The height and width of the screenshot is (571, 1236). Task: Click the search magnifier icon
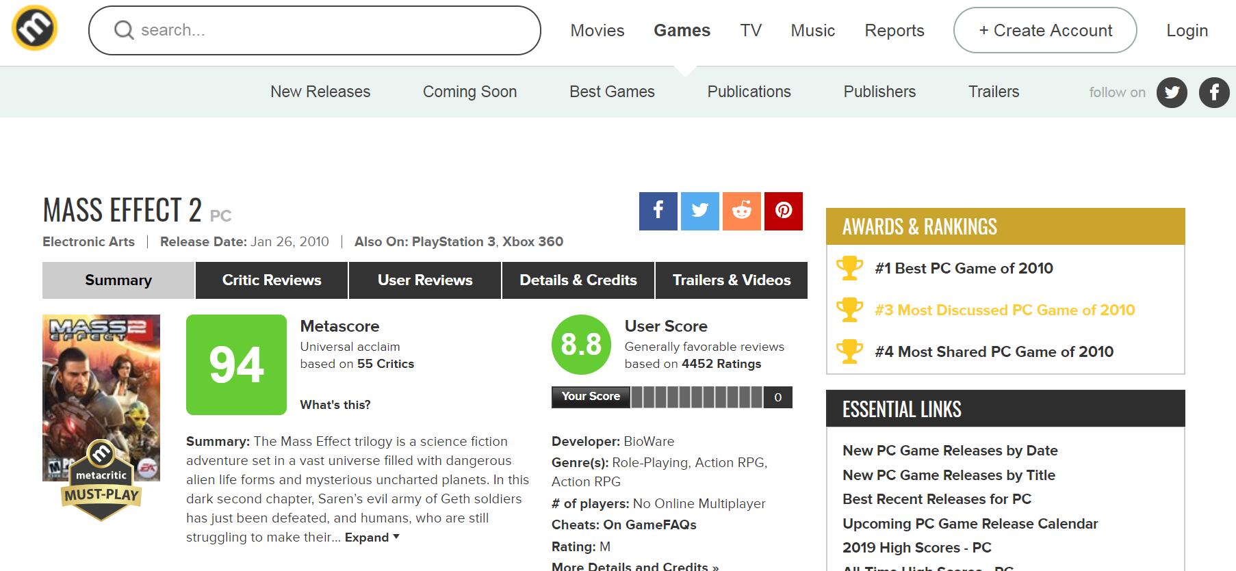[x=124, y=30]
